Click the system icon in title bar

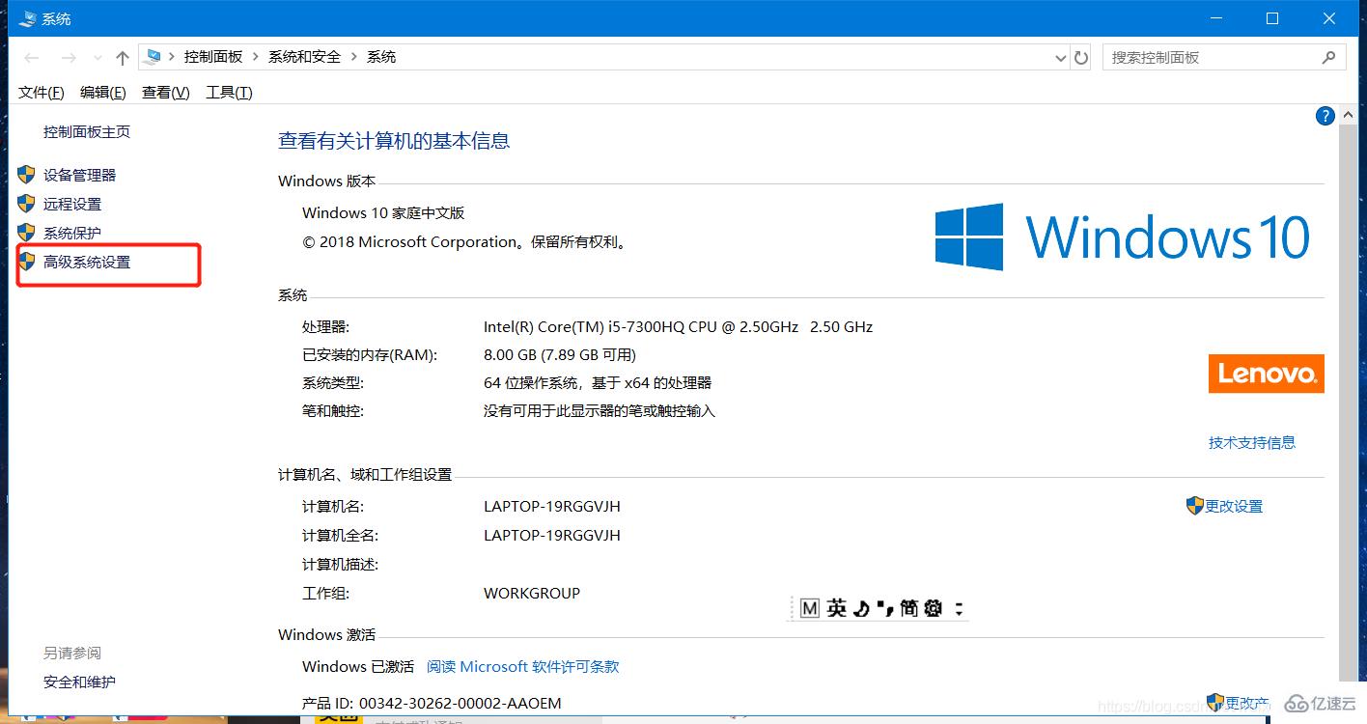[28, 18]
